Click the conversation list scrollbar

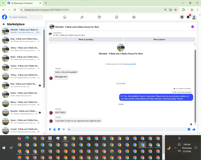(44, 58)
